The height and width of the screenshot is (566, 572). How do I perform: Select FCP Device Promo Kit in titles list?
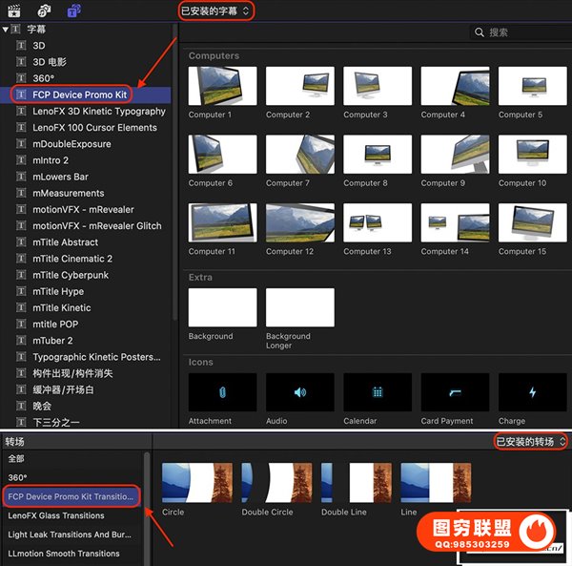coord(80,94)
